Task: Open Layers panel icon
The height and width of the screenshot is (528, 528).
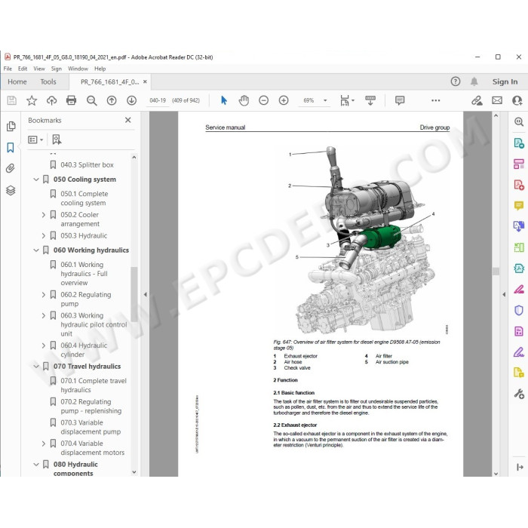Action: pyautogui.click(x=11, y=191)
